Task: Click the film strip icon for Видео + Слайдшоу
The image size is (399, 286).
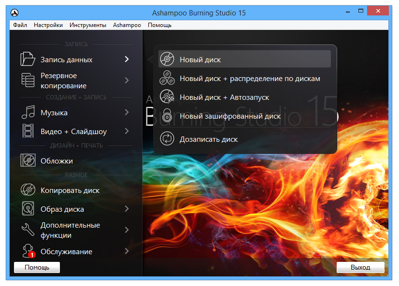Action: (28, 131)
